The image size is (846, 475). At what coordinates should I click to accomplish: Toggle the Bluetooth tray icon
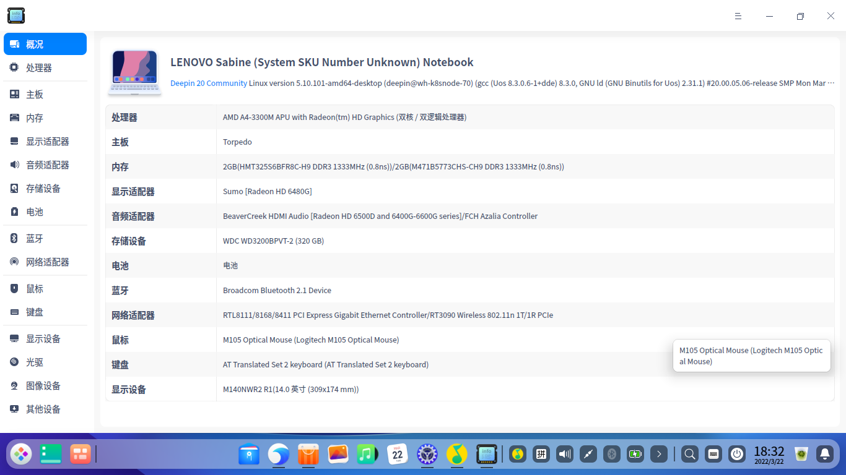click(x=612, y=455)
